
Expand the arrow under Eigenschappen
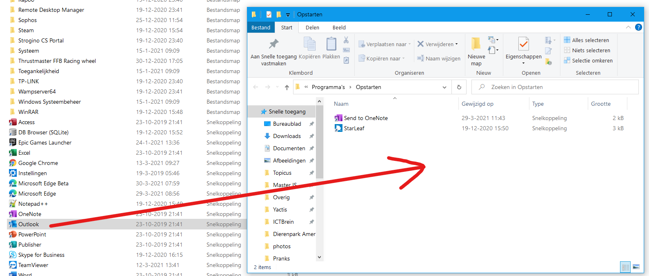tap(523, 63)
